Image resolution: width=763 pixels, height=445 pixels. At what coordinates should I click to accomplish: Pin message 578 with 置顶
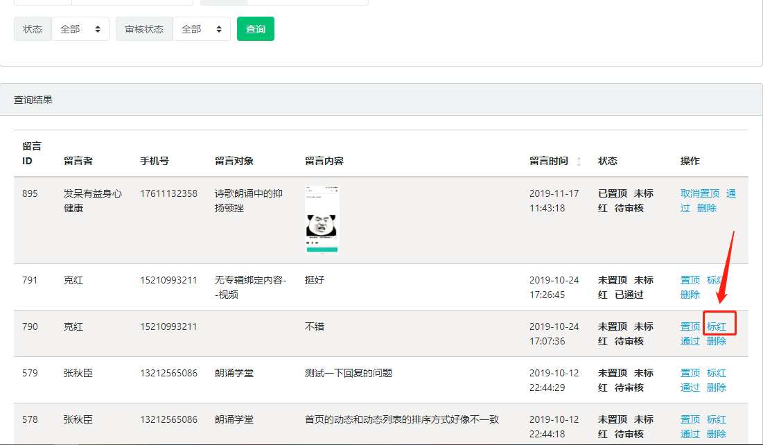click(690, 419)
